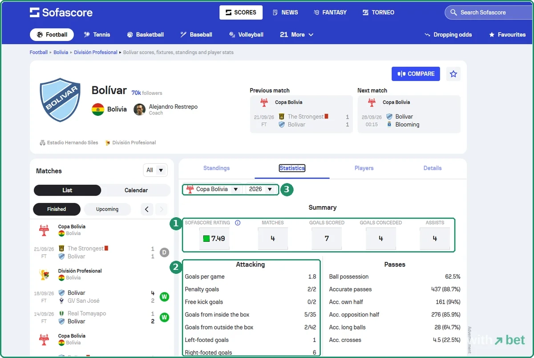This screenshot has height=358, width=534.
Task: Click W badge for Real Tomayapo match
Action: pos(164,317)
